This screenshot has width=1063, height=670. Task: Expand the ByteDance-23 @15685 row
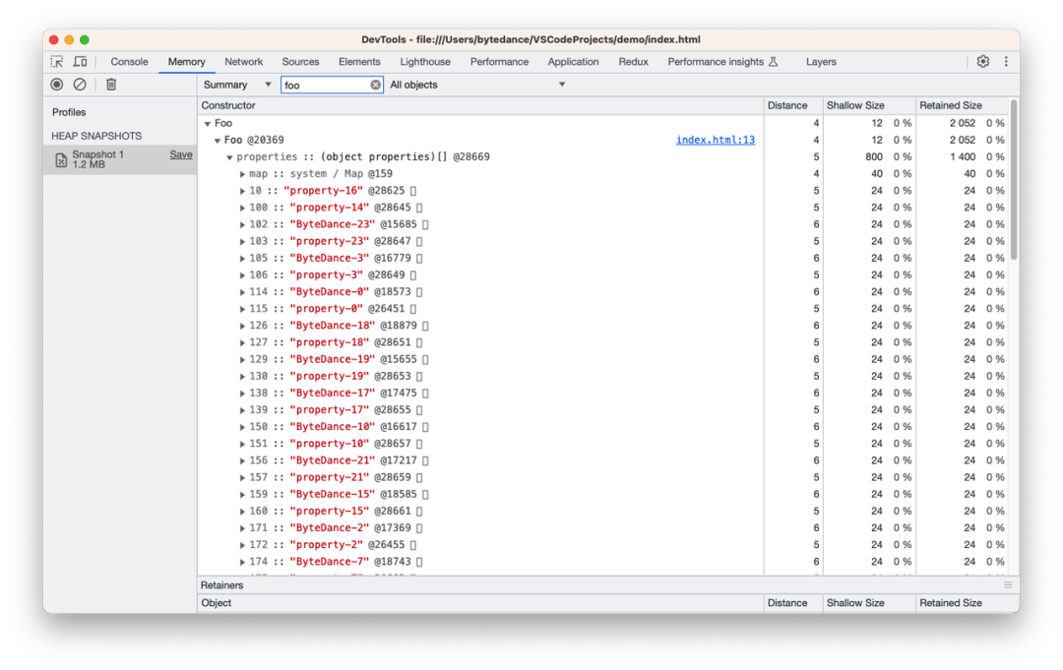242,224
